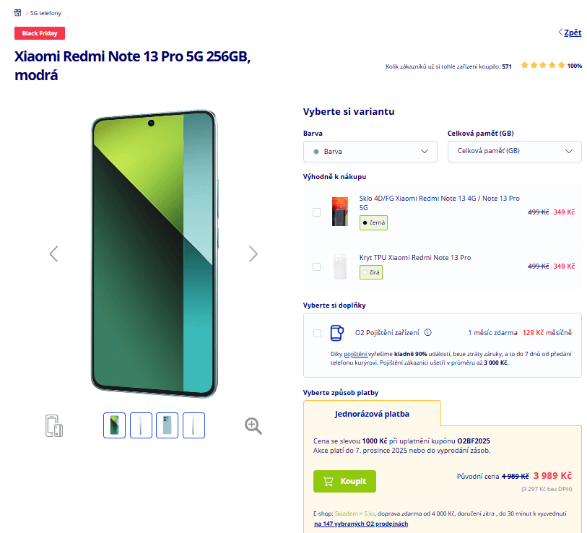
Task: Select the černá color swatch
Action: click(x=373, y=222)
